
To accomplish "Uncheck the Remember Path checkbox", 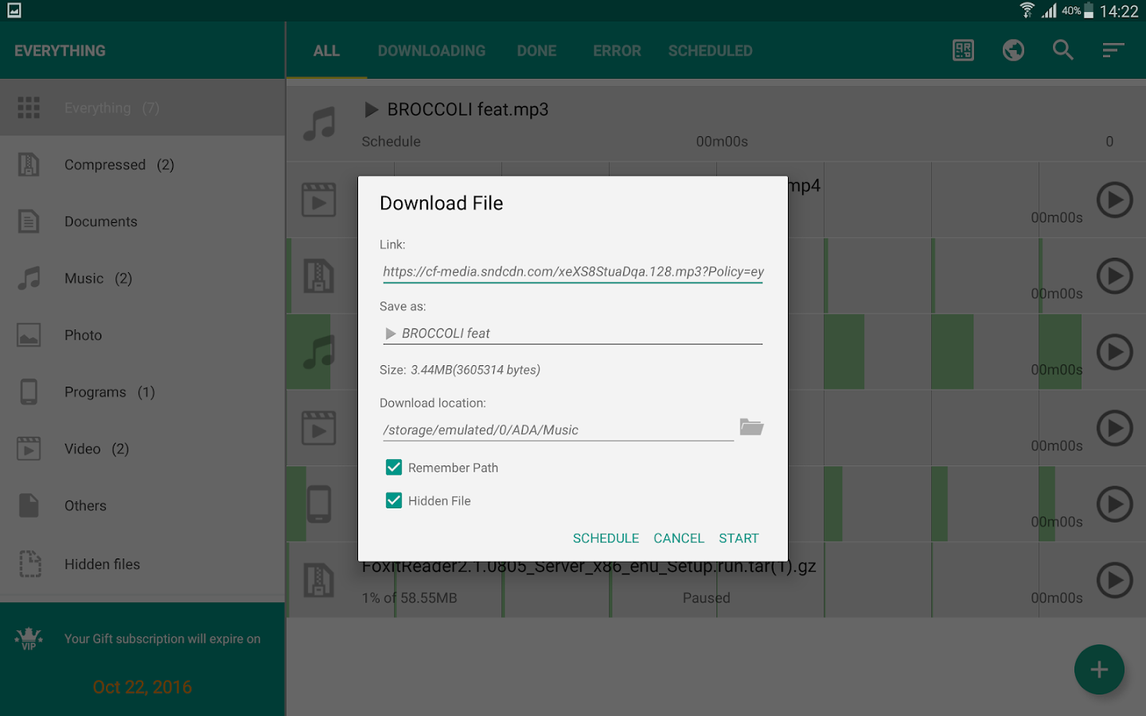I will coord(394,468).
